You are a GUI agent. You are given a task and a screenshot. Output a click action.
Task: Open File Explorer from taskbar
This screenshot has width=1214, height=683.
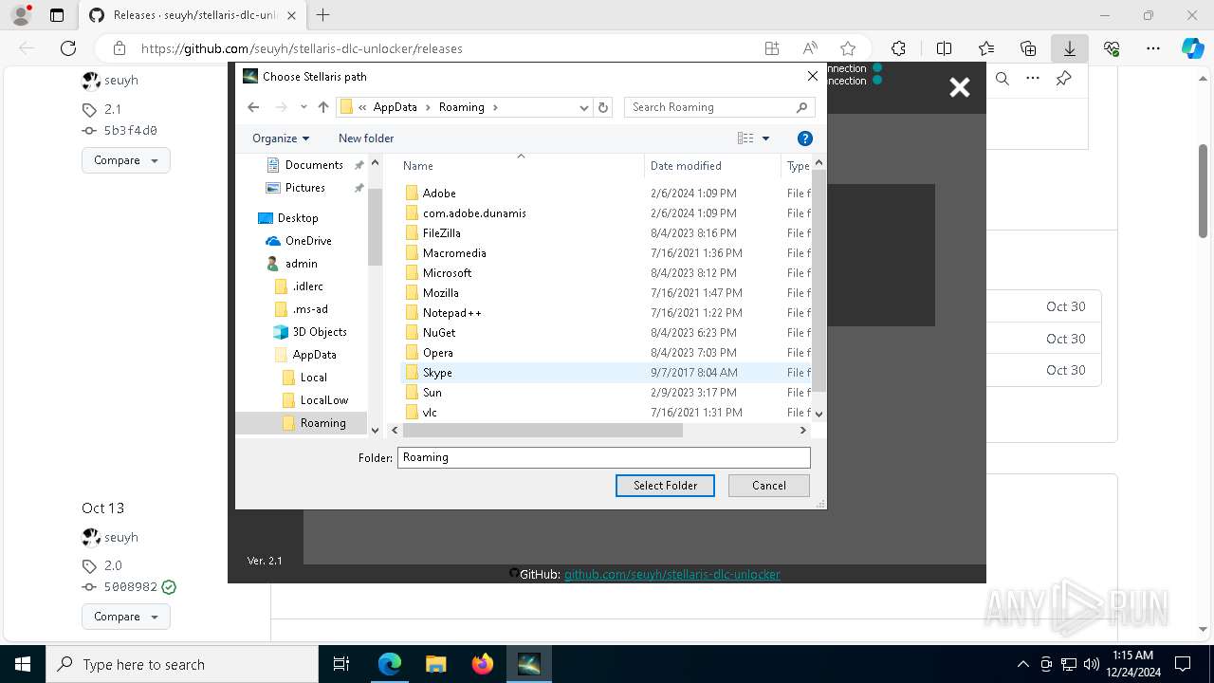436,664
